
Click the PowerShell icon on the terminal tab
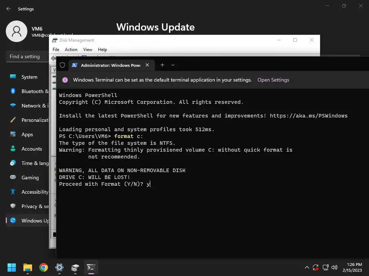[x=75, y=65]
